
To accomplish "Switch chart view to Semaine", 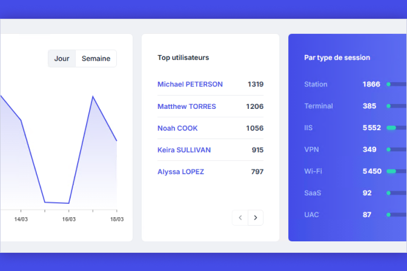I will coord(96,59).
